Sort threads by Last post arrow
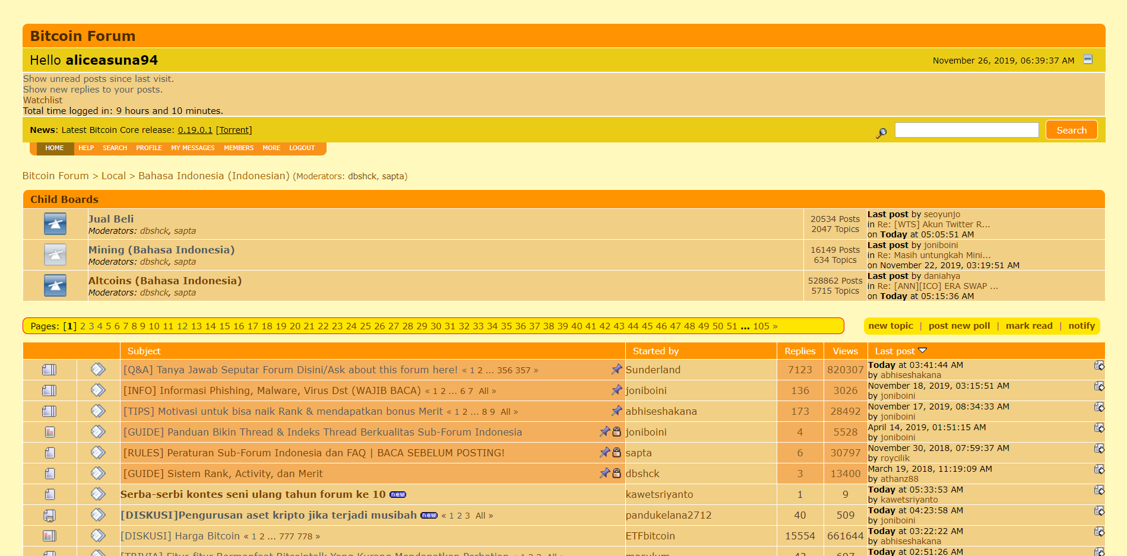The width and height of the screenshot is (1127, 556). 922,351
